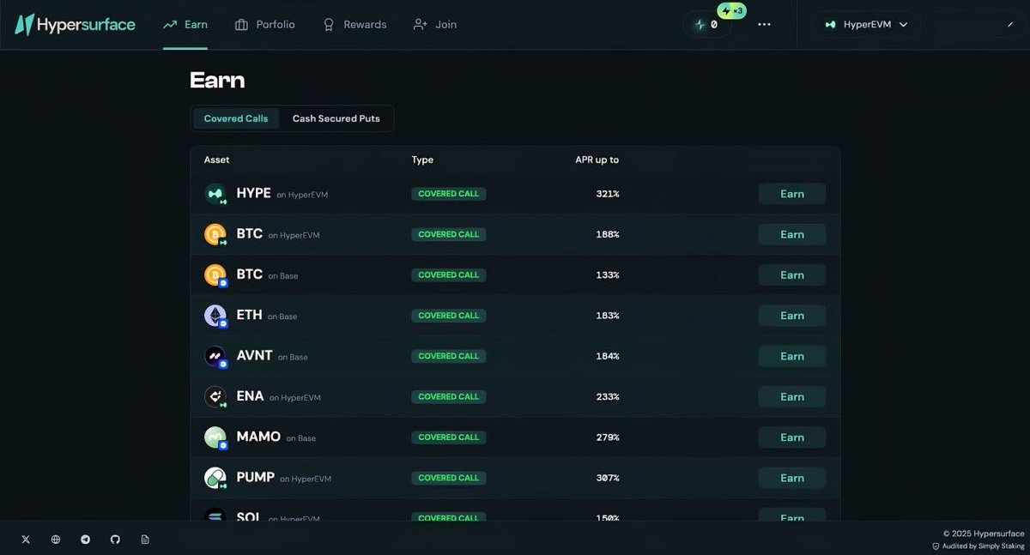Open the Porfolio nav tab
The width and height of the screenshot is (1030, 555).
(x=264, y=25)
